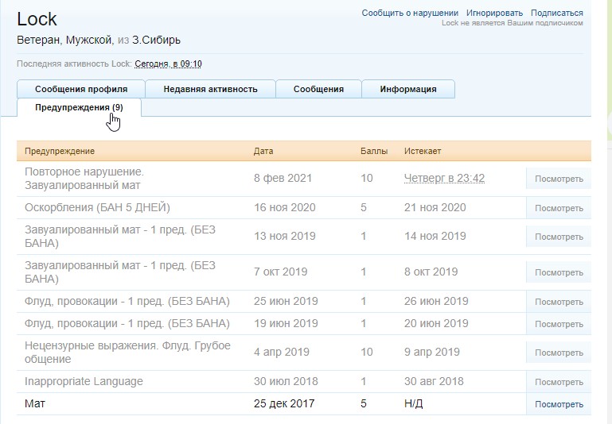Click the last activity time Сегодня в 09:10
612x424 pixels.
[168, 64]
